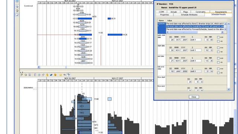Click the start date day field 26
Viewport: 238px width, 134px height.
[x=171, y=50]
